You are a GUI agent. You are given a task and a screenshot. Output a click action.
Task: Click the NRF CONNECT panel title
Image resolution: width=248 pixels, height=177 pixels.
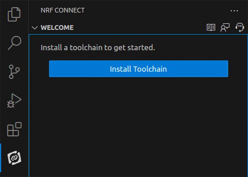click(x=63, y=10)
